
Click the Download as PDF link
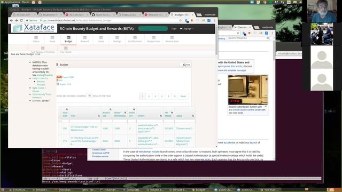(101, 153)
